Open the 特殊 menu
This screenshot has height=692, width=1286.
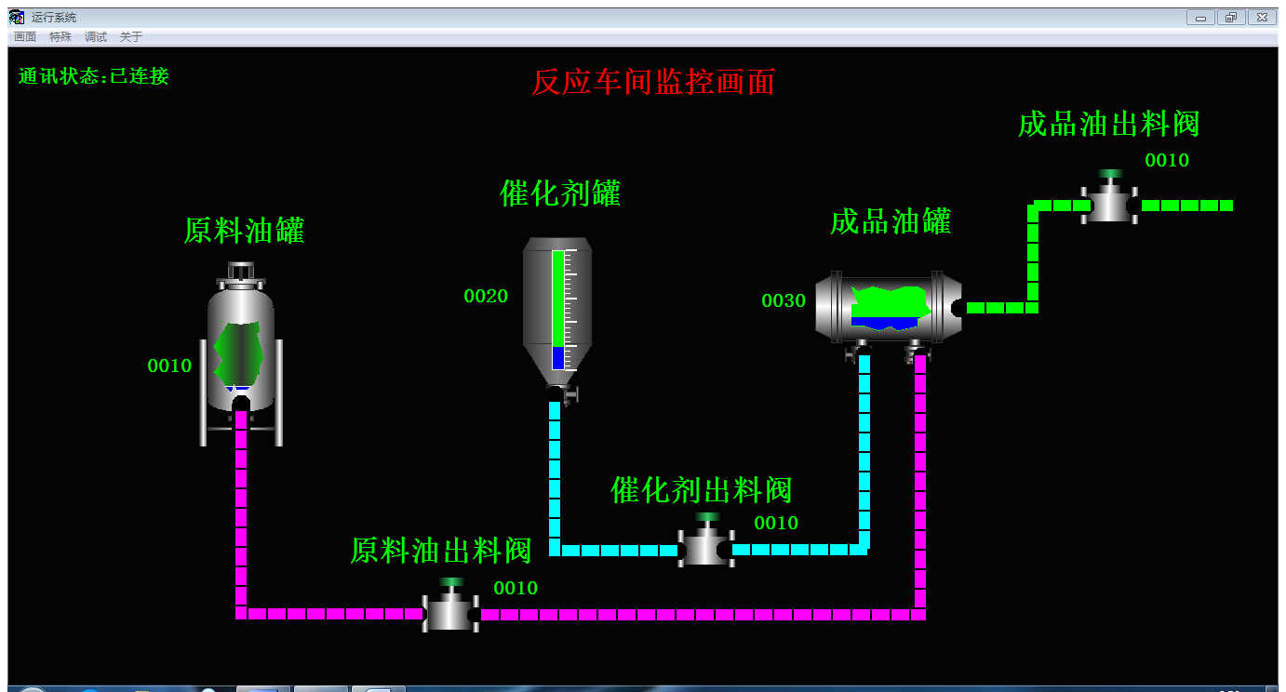pos(60,37)
